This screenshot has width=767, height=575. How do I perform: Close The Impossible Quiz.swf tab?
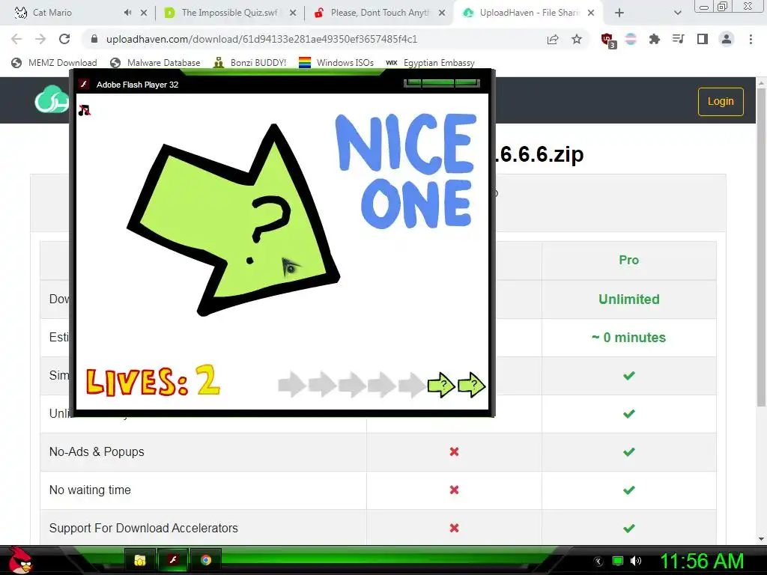point(293,13)
